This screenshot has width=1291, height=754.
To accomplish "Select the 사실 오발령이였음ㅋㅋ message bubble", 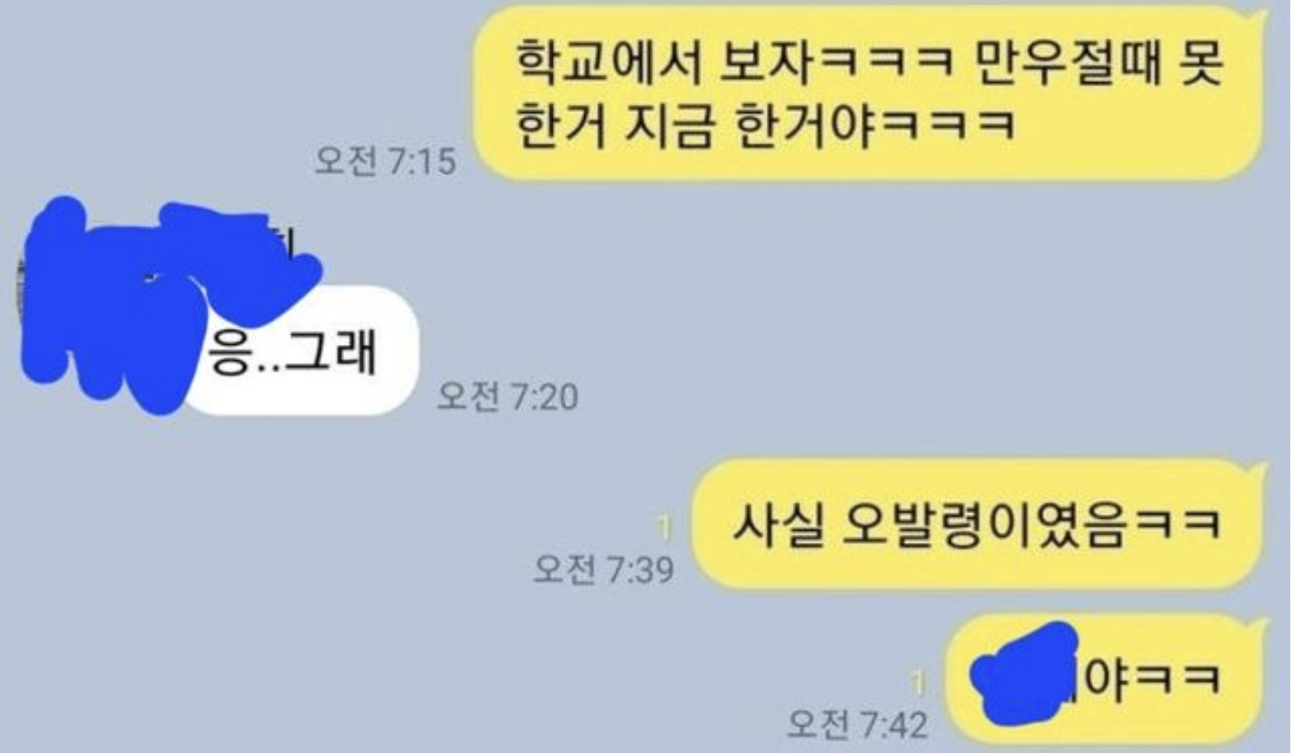I will 979,525.
